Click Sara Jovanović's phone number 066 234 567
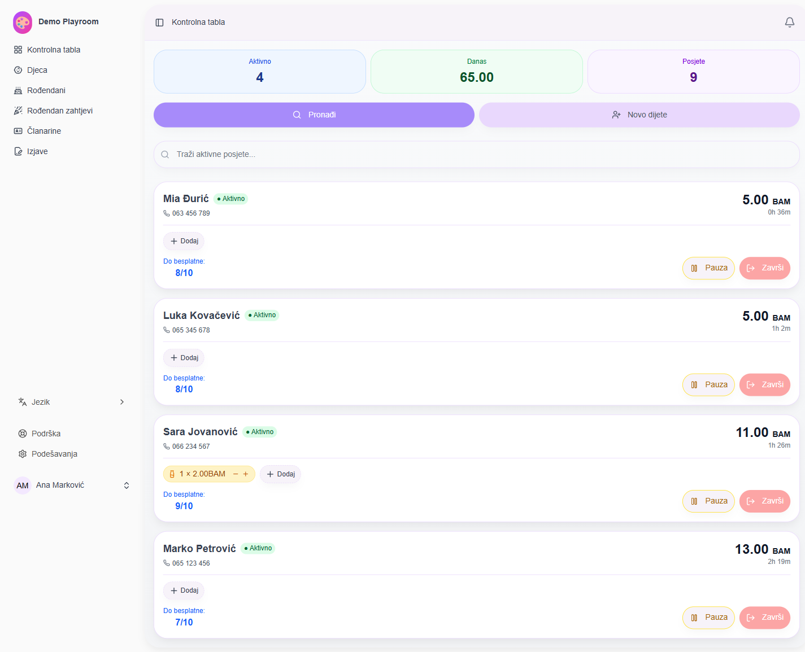The height and width of the screenshot is (652, 805). 191,447
